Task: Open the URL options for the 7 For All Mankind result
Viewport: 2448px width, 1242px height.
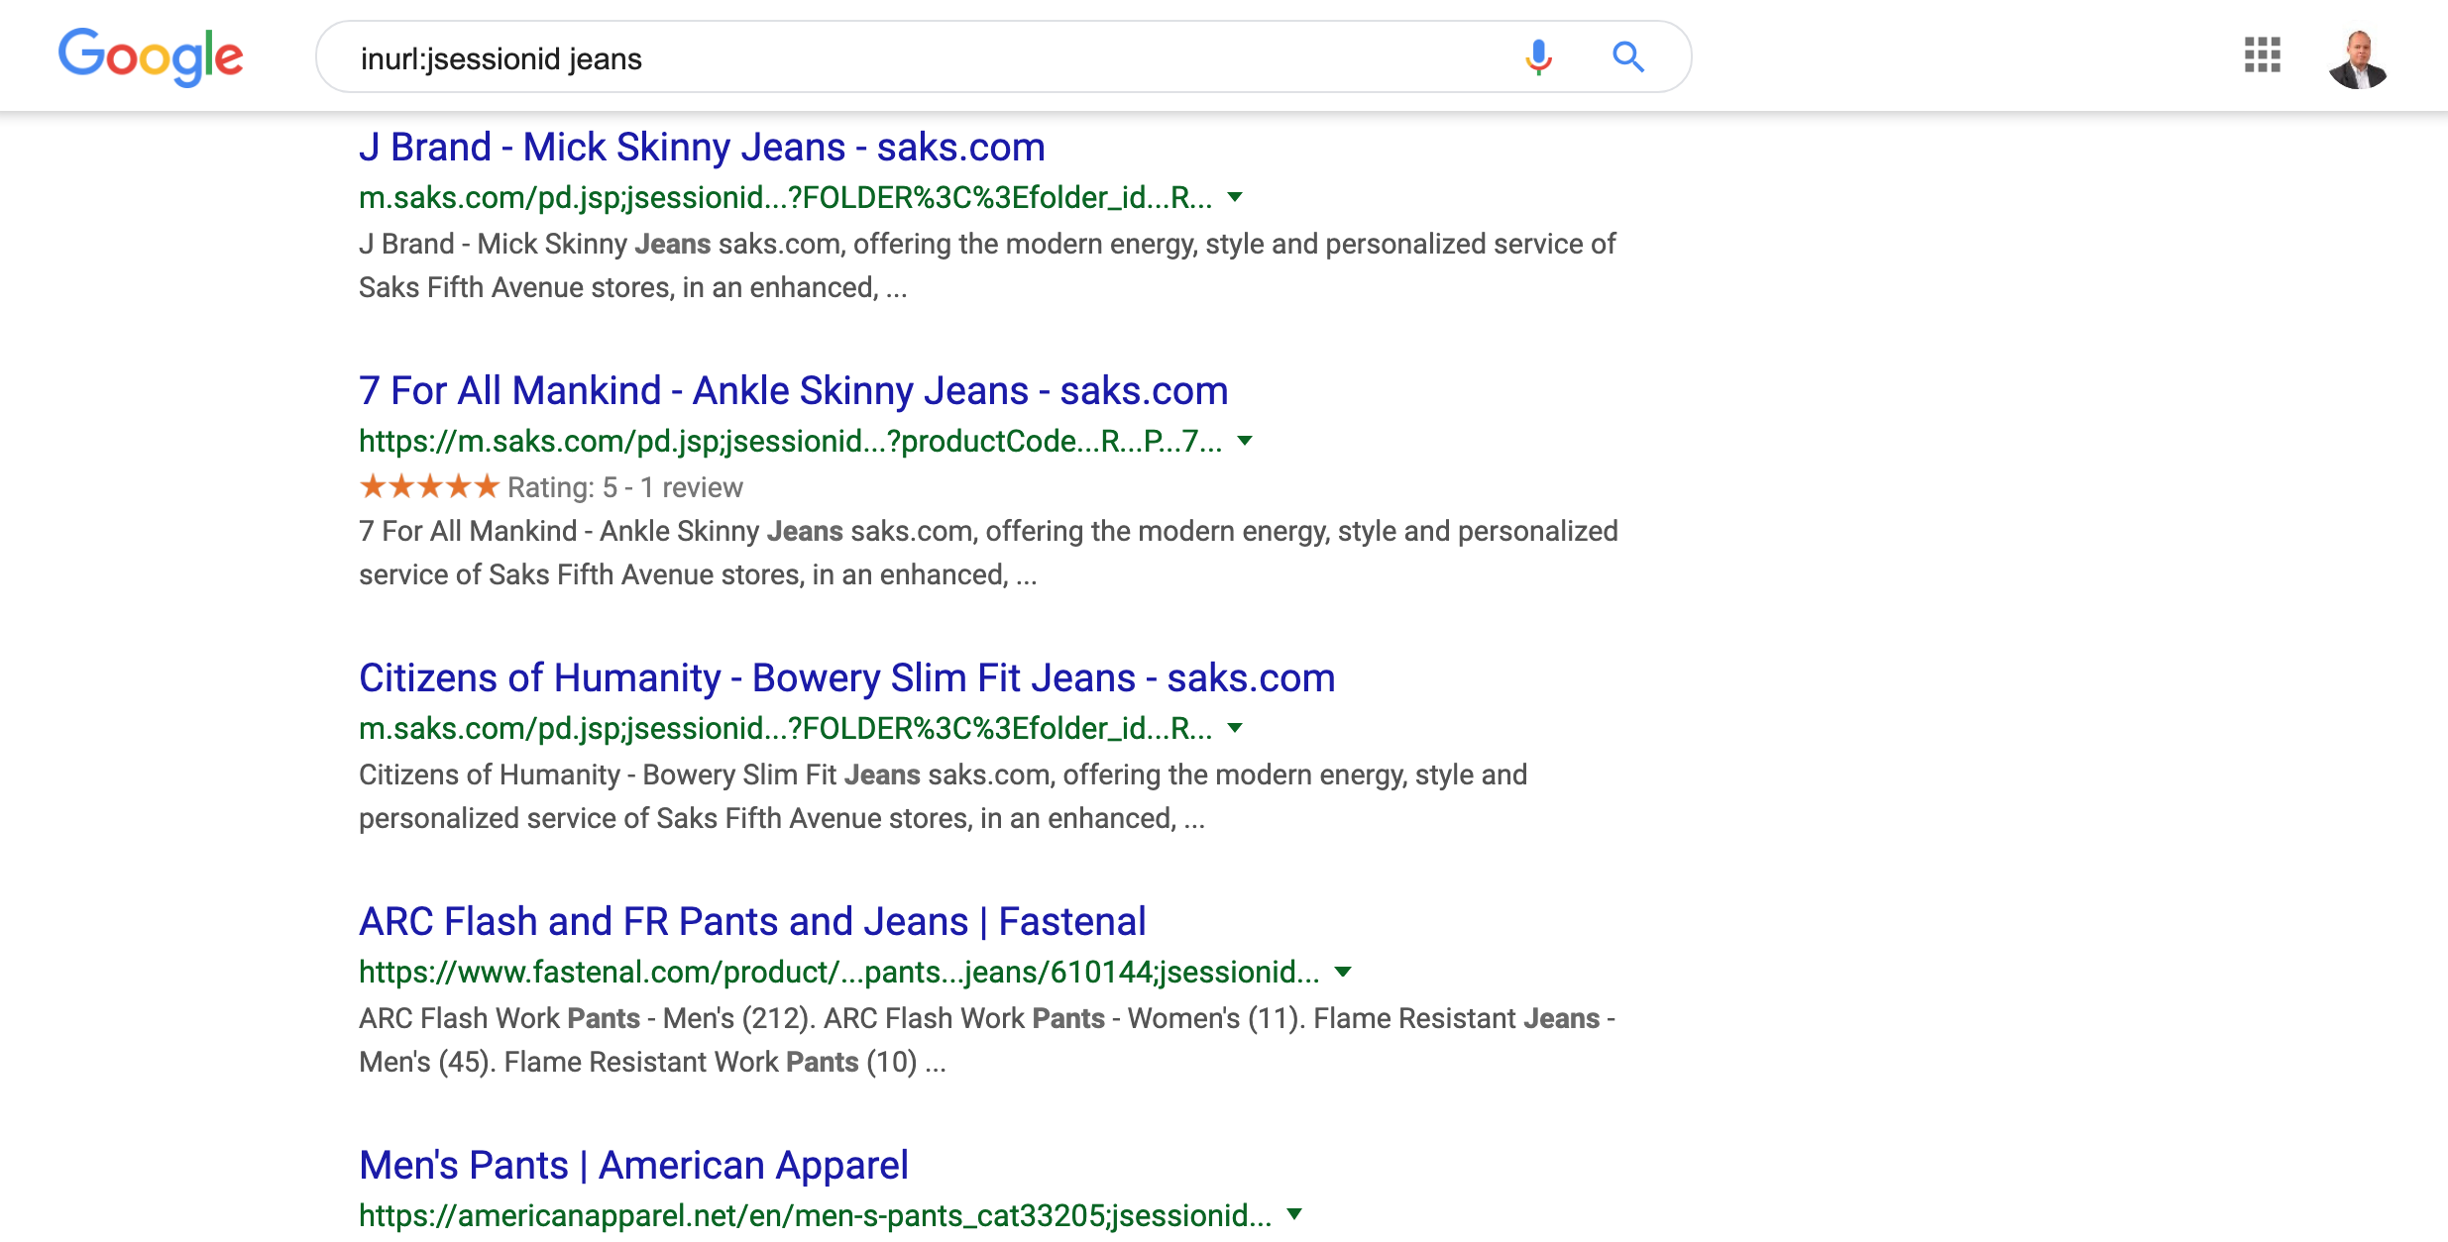Action: point(1247,442)
